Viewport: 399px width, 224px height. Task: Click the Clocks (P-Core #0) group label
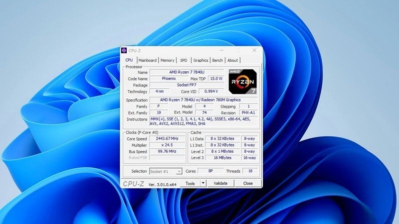142,132
